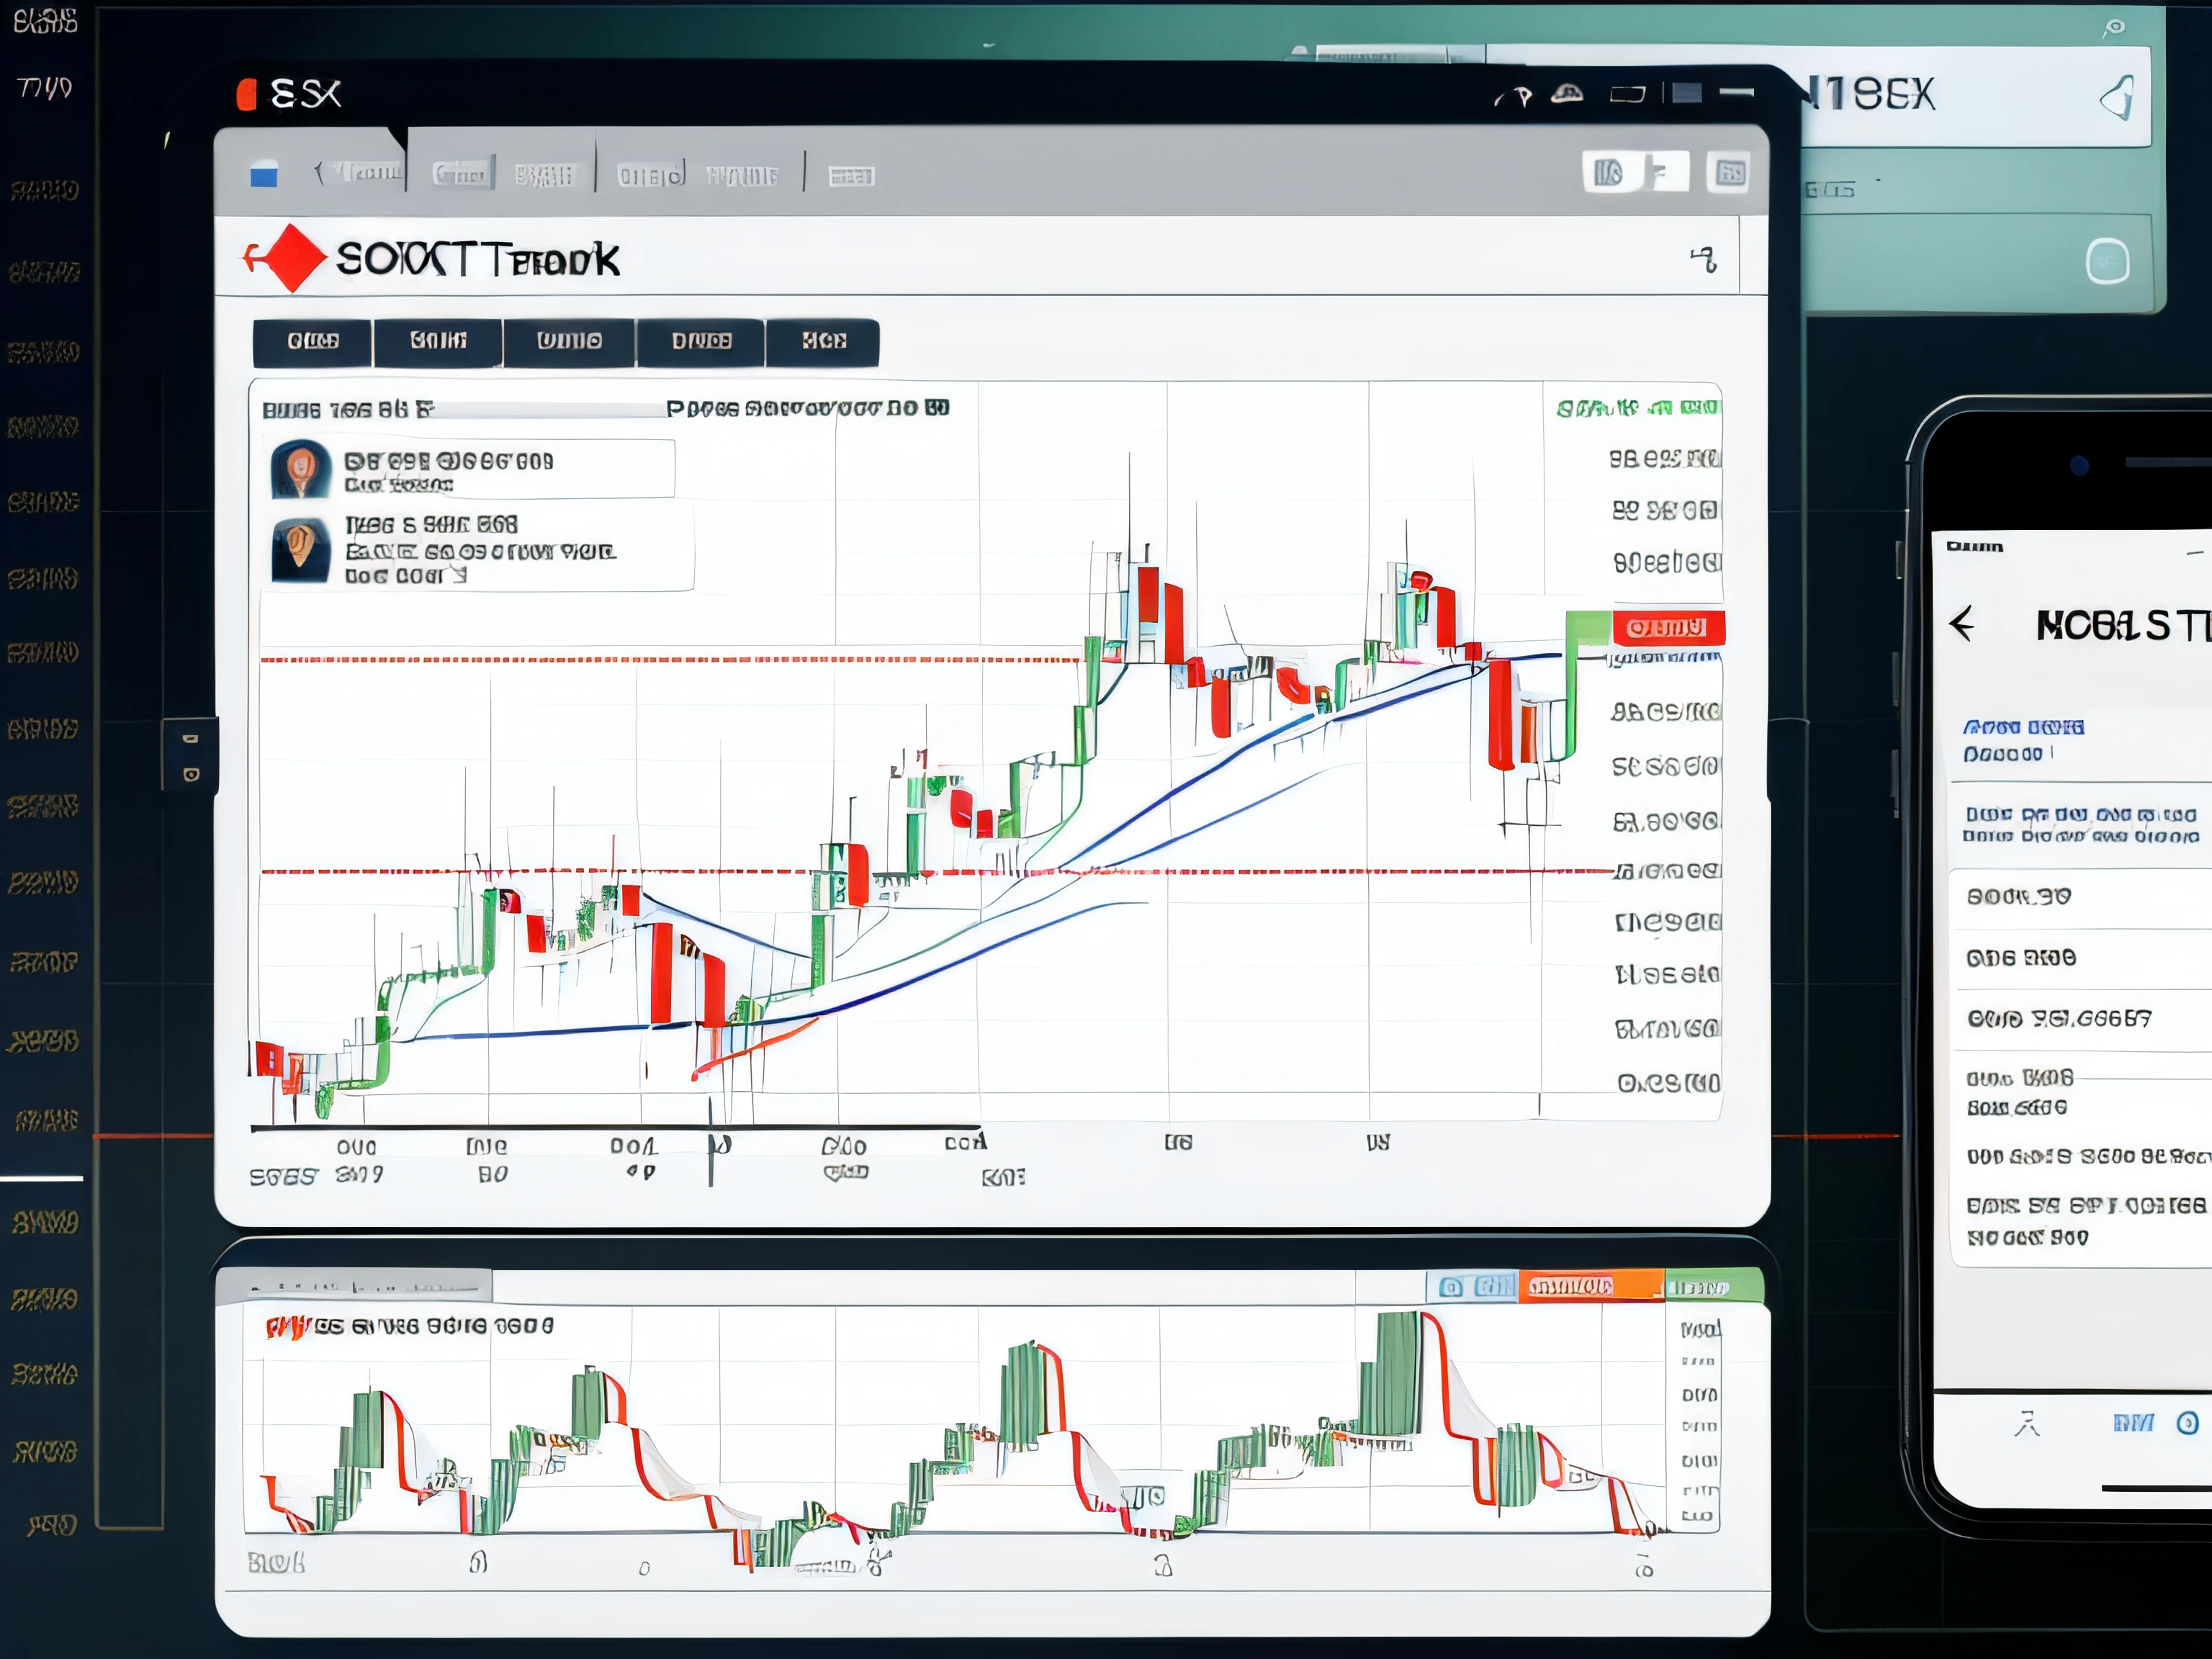Click the arrow icon in background window header
The width and height of the screenshot is (2212, 1659).
point(2119,98)
